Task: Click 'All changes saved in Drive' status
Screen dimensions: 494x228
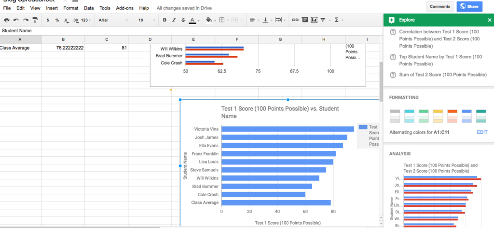Action: 184,8
